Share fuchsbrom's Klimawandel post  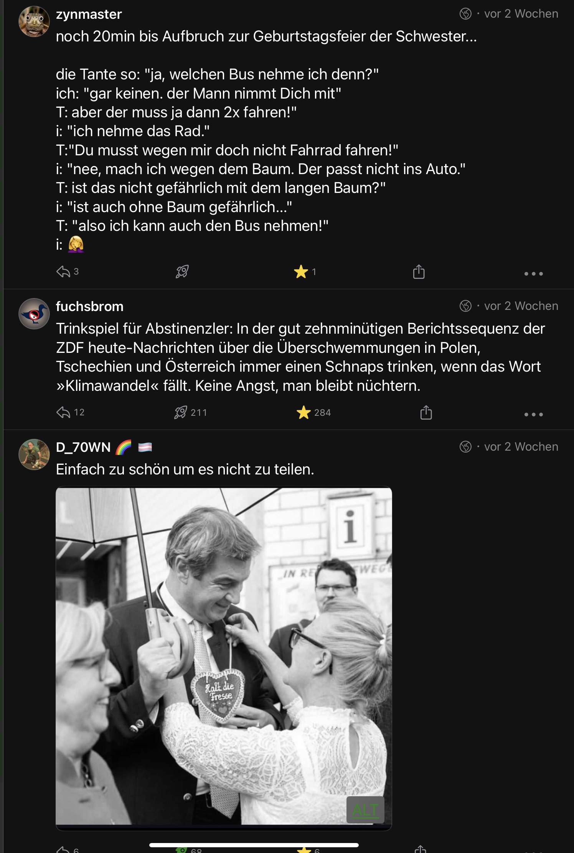(x=426, y=413)
